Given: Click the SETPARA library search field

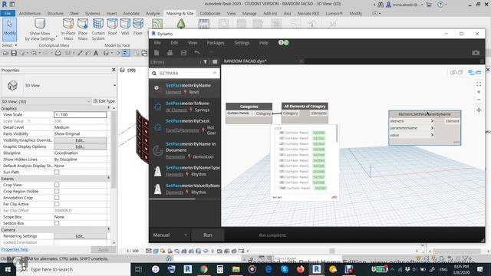Looking at the screenshot, I should tap(185, 73).
